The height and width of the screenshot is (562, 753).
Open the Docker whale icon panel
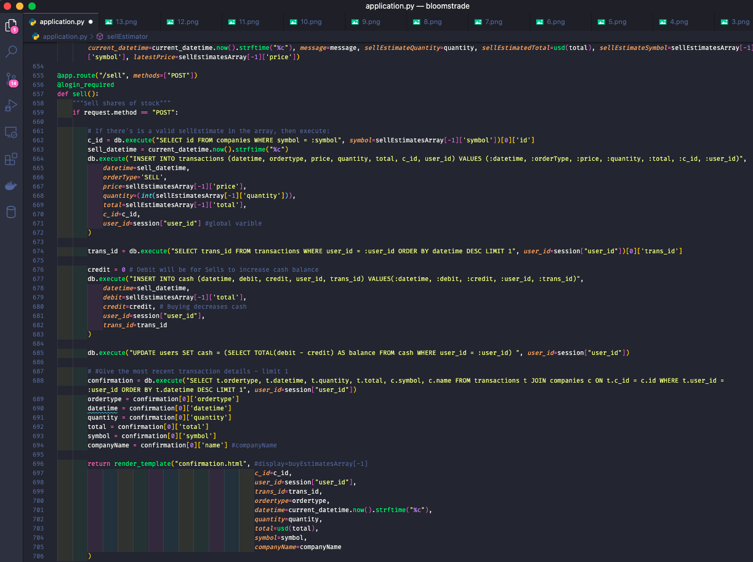click(x=11, y=186)
